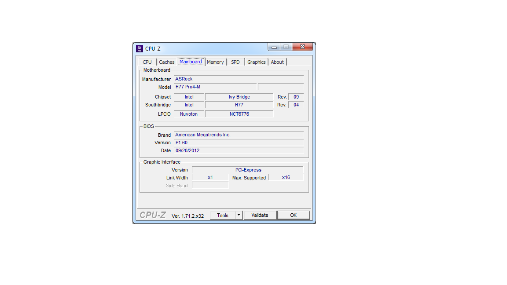Viewport: 507px width, 285px height.
Task: Click the Chipset Intel vendor value
Action: (x=189, y=97)
